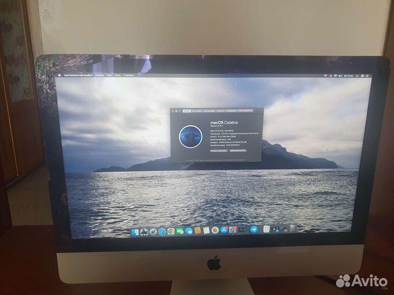Open Siri from the menu bar

(x=362, y=76)
